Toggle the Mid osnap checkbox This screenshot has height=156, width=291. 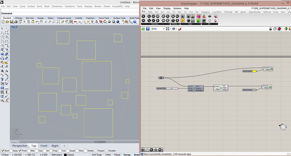[x=29, y=151]
